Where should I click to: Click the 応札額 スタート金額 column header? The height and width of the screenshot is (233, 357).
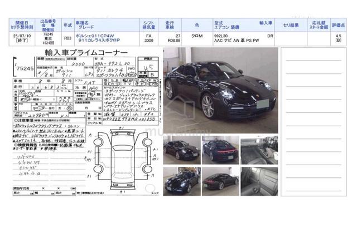point(319,25)
